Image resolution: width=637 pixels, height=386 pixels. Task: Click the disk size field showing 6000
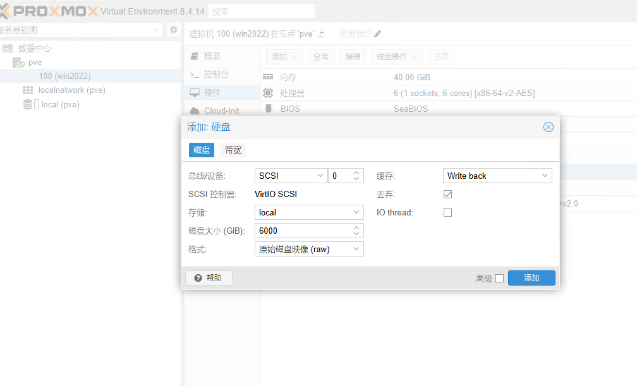click(x=302, y=231)
